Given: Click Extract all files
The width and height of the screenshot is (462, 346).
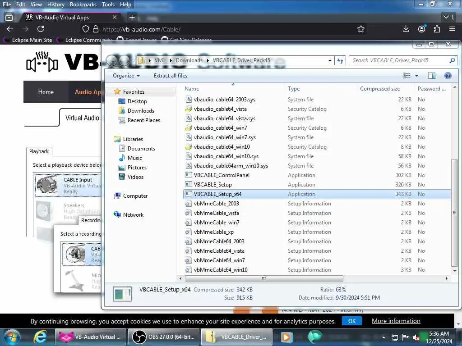Looking at the screenshot, I should (170, 76).
